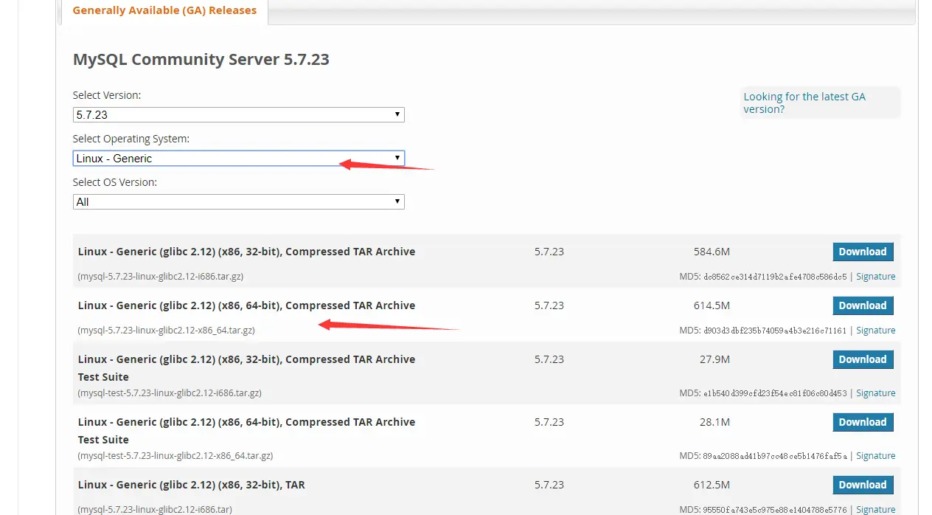This screenshot has height=515, width=932.
Task: Select filename text mysql-5.7.23-linux-glibc2.12-i686.tar.gz
Action: click(x=161, y=277)
